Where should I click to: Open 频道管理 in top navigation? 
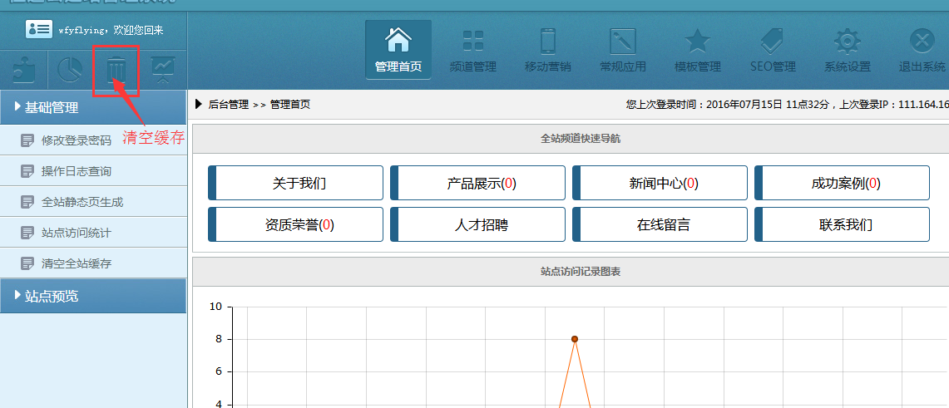point(472,50)
